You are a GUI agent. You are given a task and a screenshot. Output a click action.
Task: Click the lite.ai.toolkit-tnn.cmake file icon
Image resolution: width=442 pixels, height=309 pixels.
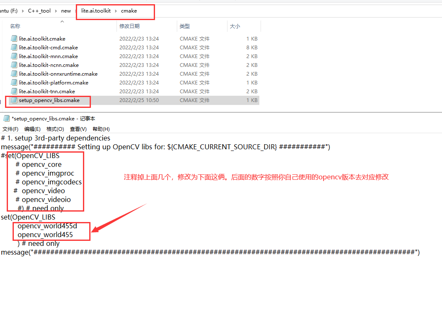coord(14,91)
